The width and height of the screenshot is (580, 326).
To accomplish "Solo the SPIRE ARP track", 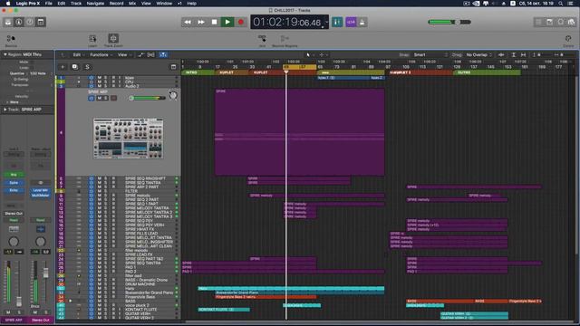I will [x=105, y=98].
